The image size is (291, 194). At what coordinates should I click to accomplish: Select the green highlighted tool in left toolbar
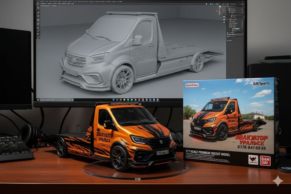[38, 24]
